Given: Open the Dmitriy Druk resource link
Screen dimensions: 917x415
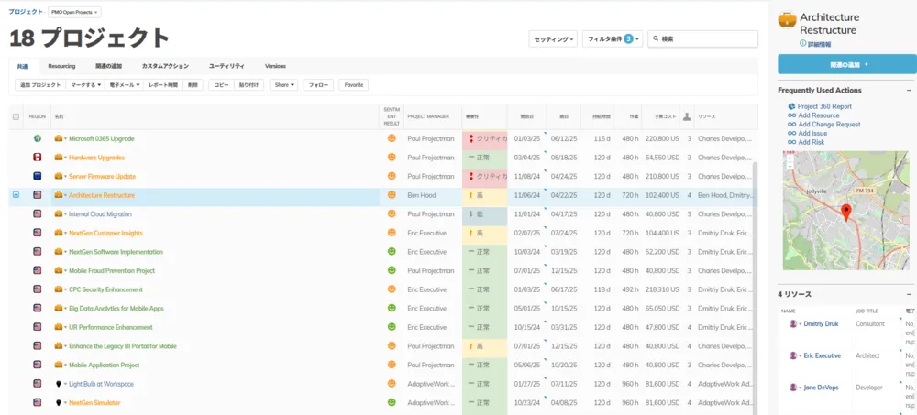Looking at the screenshot, I should coord(821,323).
